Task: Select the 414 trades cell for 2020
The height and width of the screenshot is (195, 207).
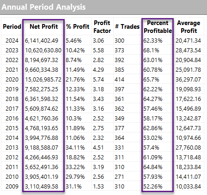Action: 119,80
